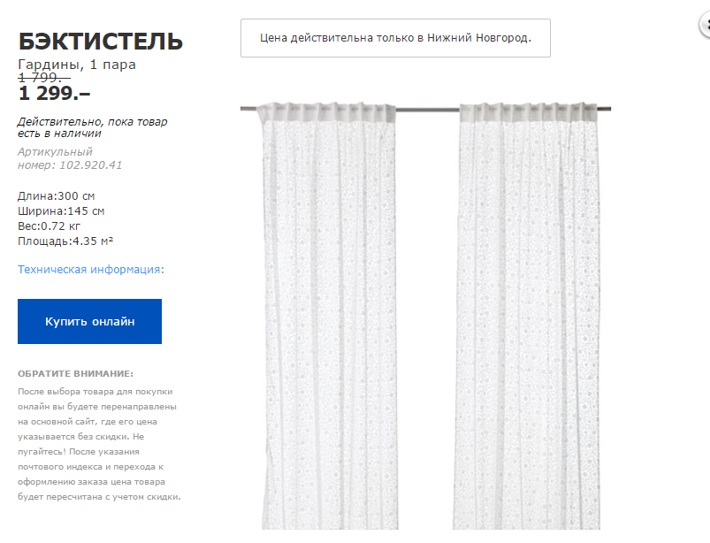The image size is (710, 543).
Task: Click the crossed-out old price 1 799
Action: coord(44,78)
